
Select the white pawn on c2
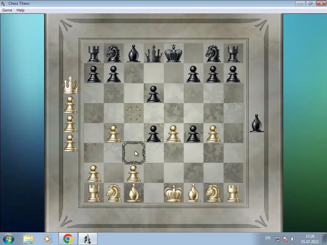click(x=134, y=174)
